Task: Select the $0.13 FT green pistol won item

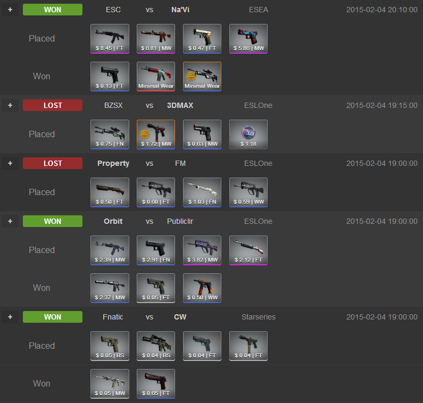Action: [110, 77]
